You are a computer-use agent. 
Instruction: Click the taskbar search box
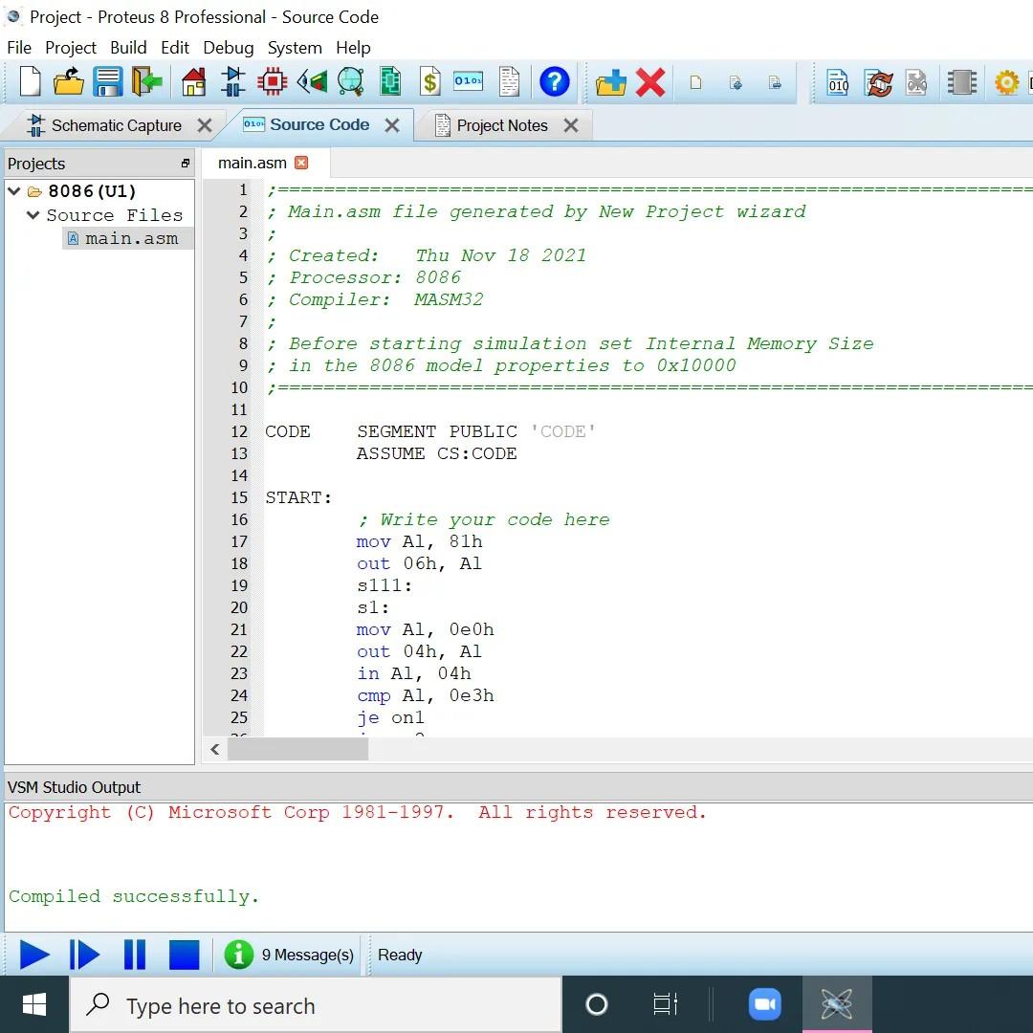(x=316, y=1005)
